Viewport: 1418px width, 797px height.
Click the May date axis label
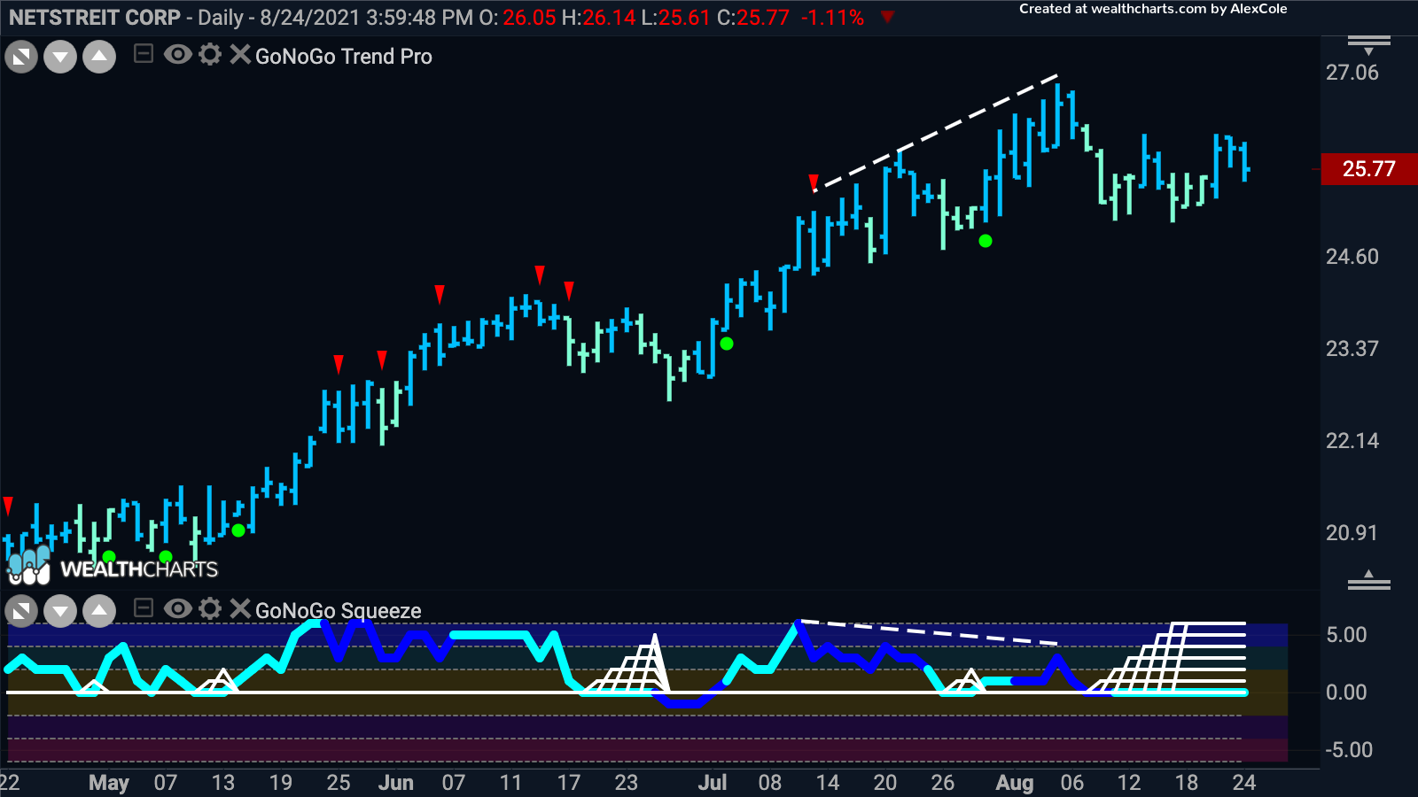coord(109,783)
